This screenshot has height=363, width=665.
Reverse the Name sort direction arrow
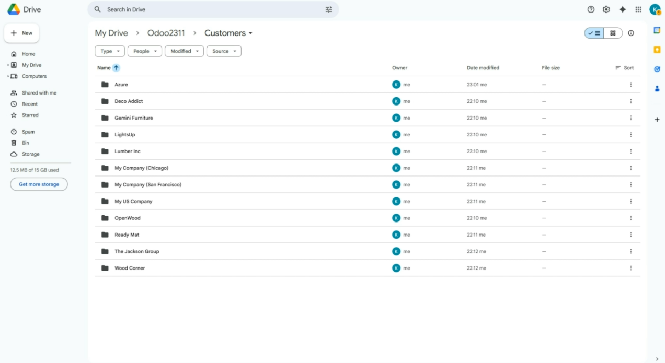(116, 68)
